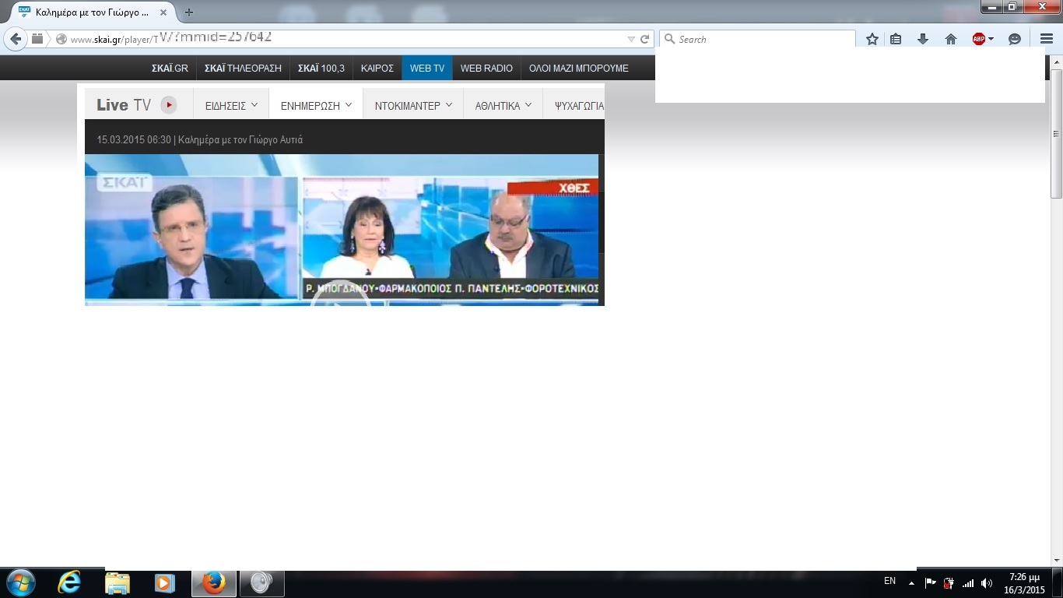
Task: Select the WEB TV tab
Action: (x=427, y=68)
